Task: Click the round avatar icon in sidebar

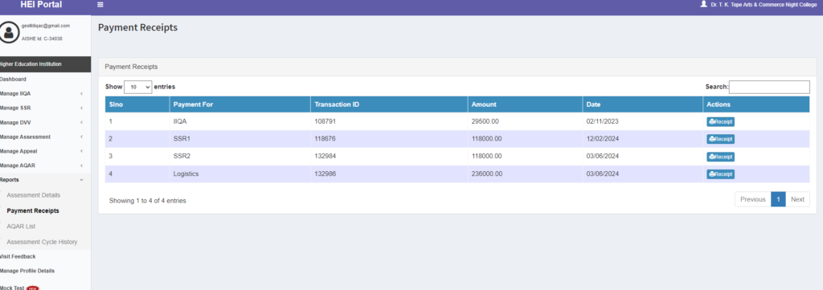Action: [8, 32]
